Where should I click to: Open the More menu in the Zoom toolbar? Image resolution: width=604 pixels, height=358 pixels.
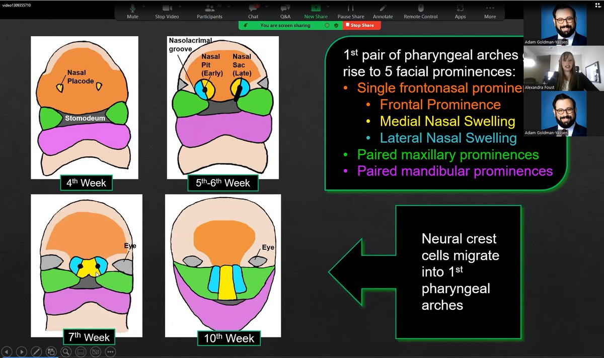pyautogui.click(x=490, y=10)
